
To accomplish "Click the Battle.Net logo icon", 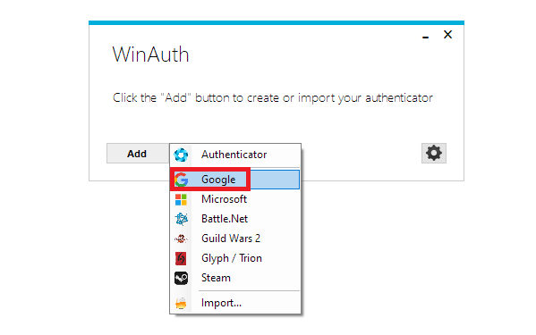I will point(181,219).
